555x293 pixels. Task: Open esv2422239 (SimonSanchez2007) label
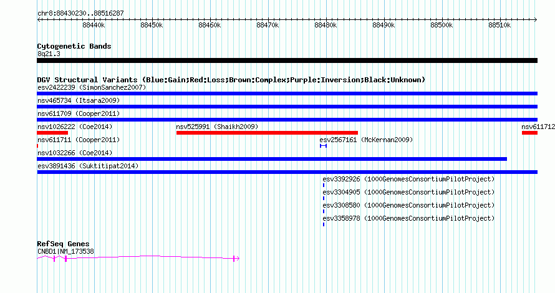pos(92,87)
